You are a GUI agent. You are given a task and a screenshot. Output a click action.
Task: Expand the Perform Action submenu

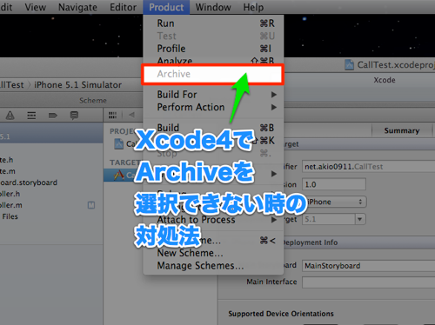pyautogui.click(x=213, y=107)
